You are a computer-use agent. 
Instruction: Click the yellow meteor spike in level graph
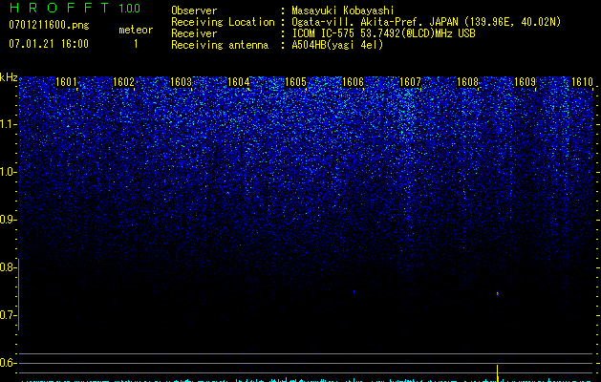498,373
